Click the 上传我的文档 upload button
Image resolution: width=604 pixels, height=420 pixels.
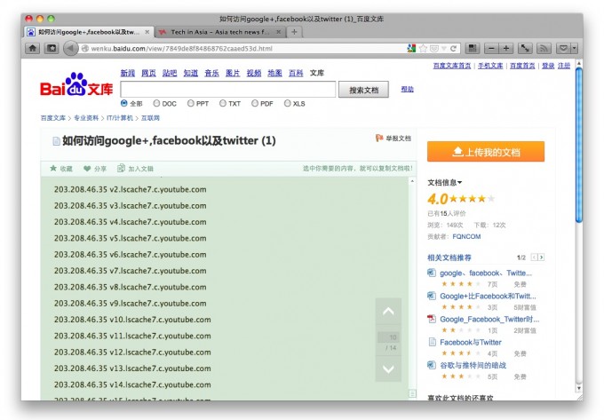[485, 152]
